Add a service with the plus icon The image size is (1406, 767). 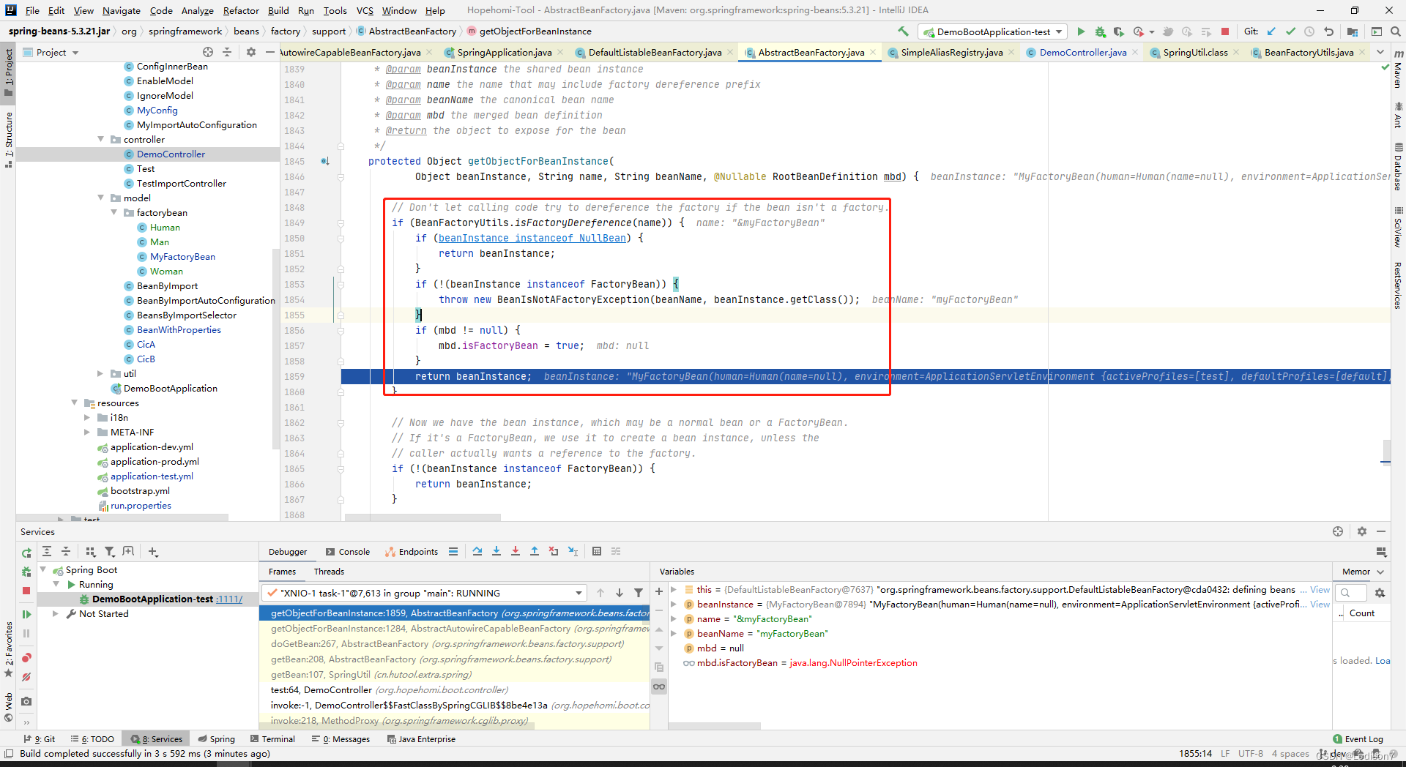coord(152,551)
